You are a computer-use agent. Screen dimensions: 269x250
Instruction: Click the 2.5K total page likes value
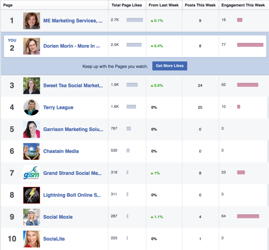click(115, 45)
